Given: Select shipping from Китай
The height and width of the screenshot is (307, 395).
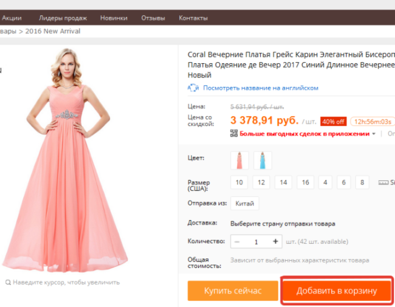Looking at the screenshot, I should pos(245,204).
